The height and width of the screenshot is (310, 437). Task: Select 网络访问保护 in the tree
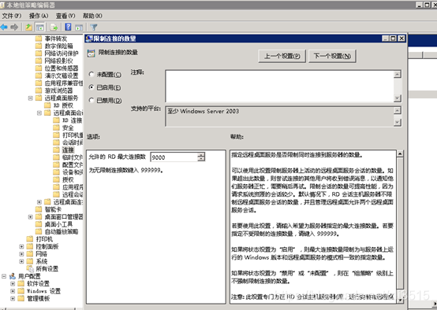[x=62, y=53]
